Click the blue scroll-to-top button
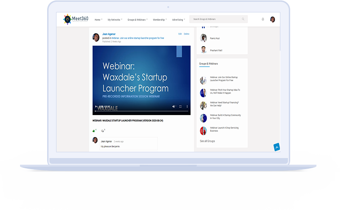Viewport: 340px width, 210px height. pos(276,147)
